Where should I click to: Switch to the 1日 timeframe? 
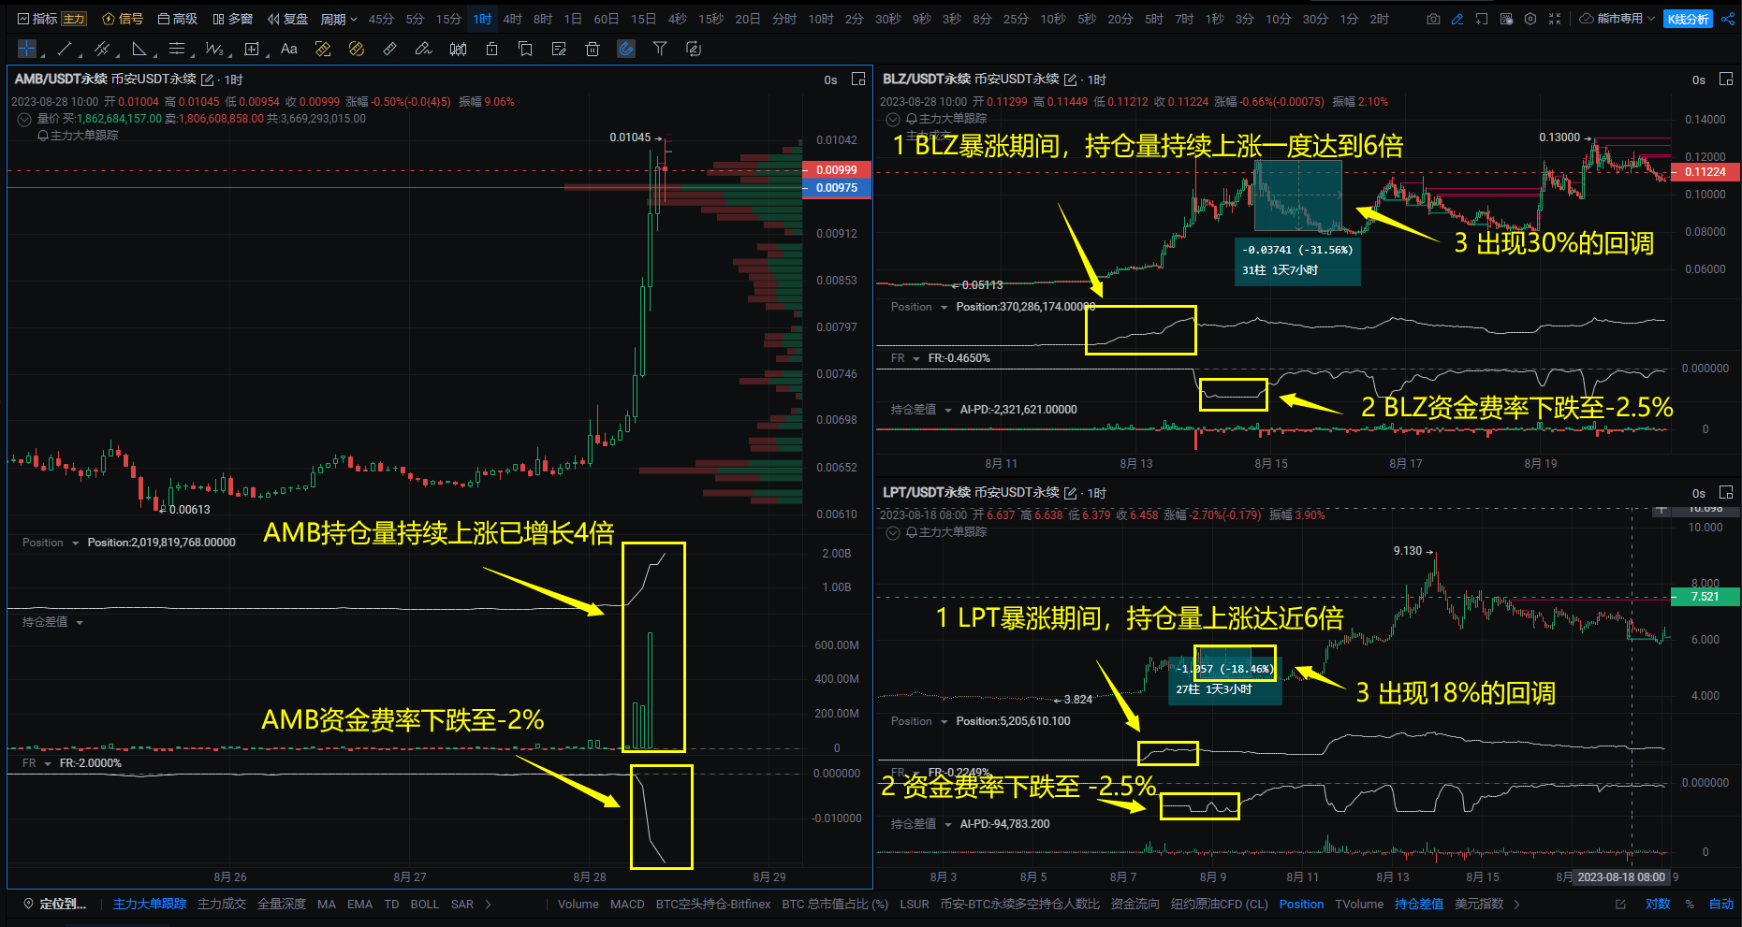[573, 19]
